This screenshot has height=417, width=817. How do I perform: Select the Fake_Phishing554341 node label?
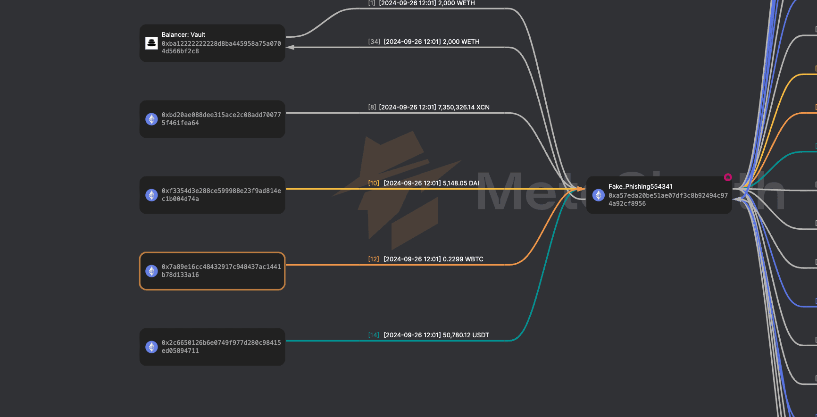click(640, 186)
